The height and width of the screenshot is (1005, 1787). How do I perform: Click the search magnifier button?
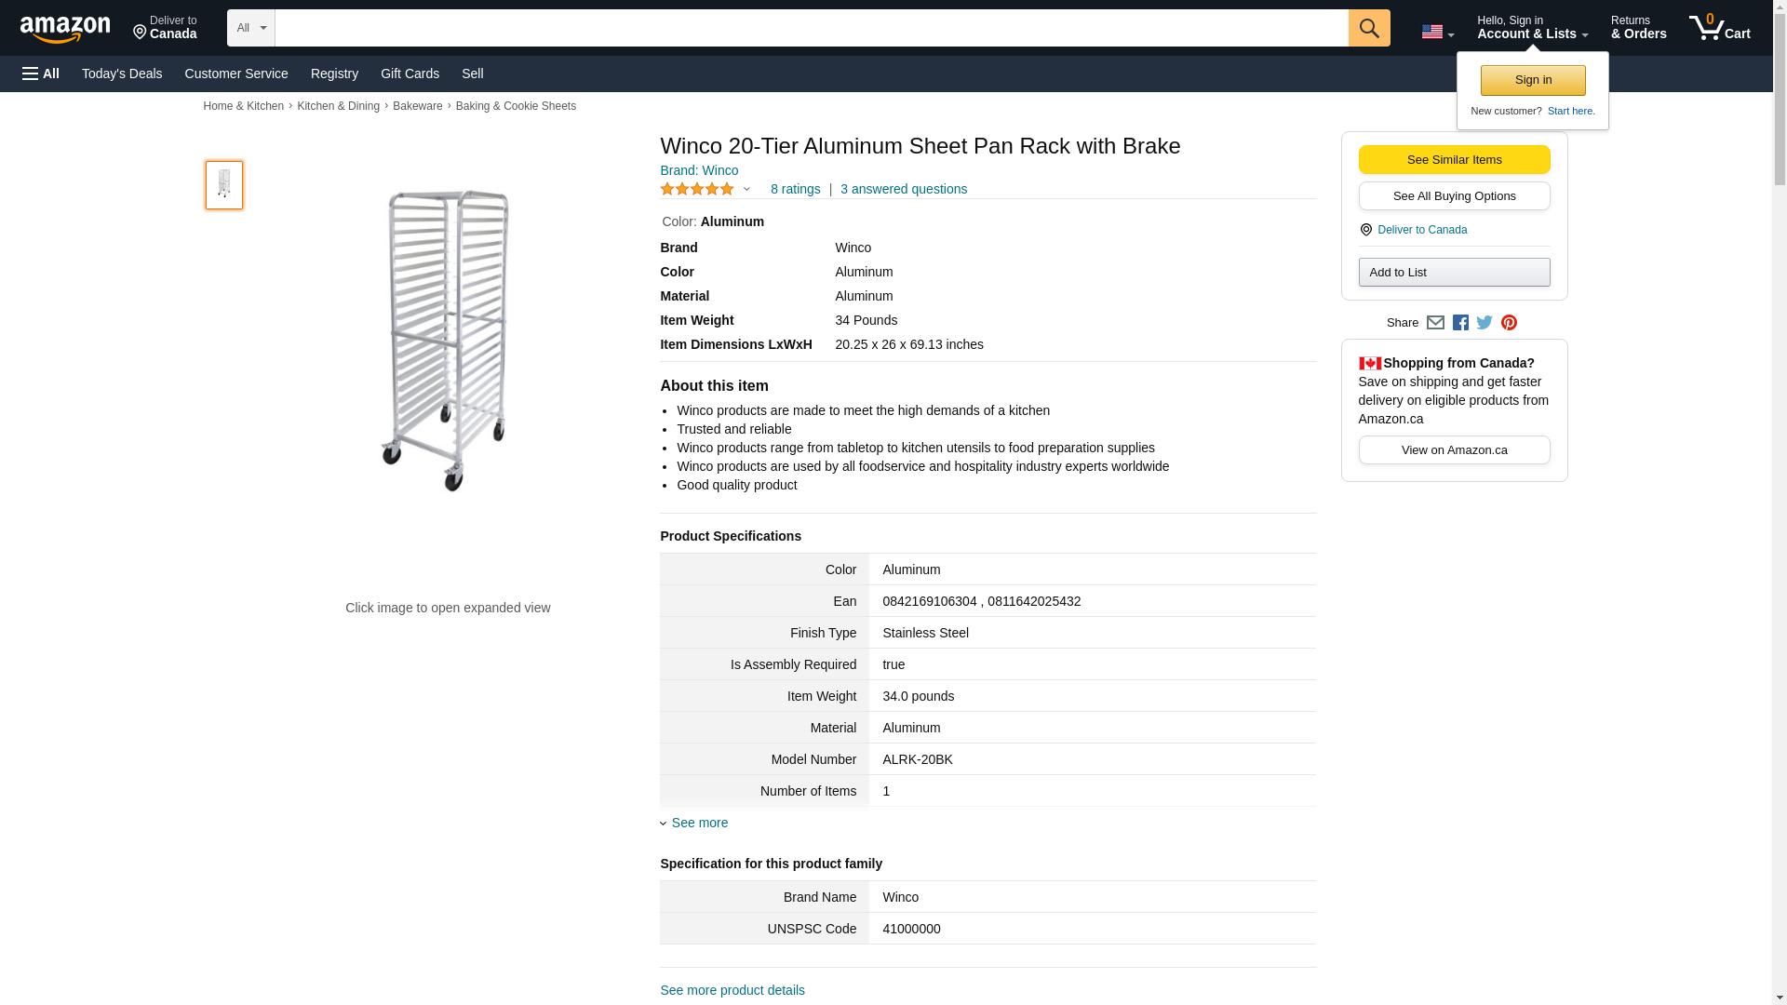click(1368, 28)
